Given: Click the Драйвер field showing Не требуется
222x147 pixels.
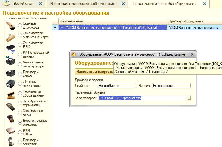Looking at the screenshot, I should 117,86.
